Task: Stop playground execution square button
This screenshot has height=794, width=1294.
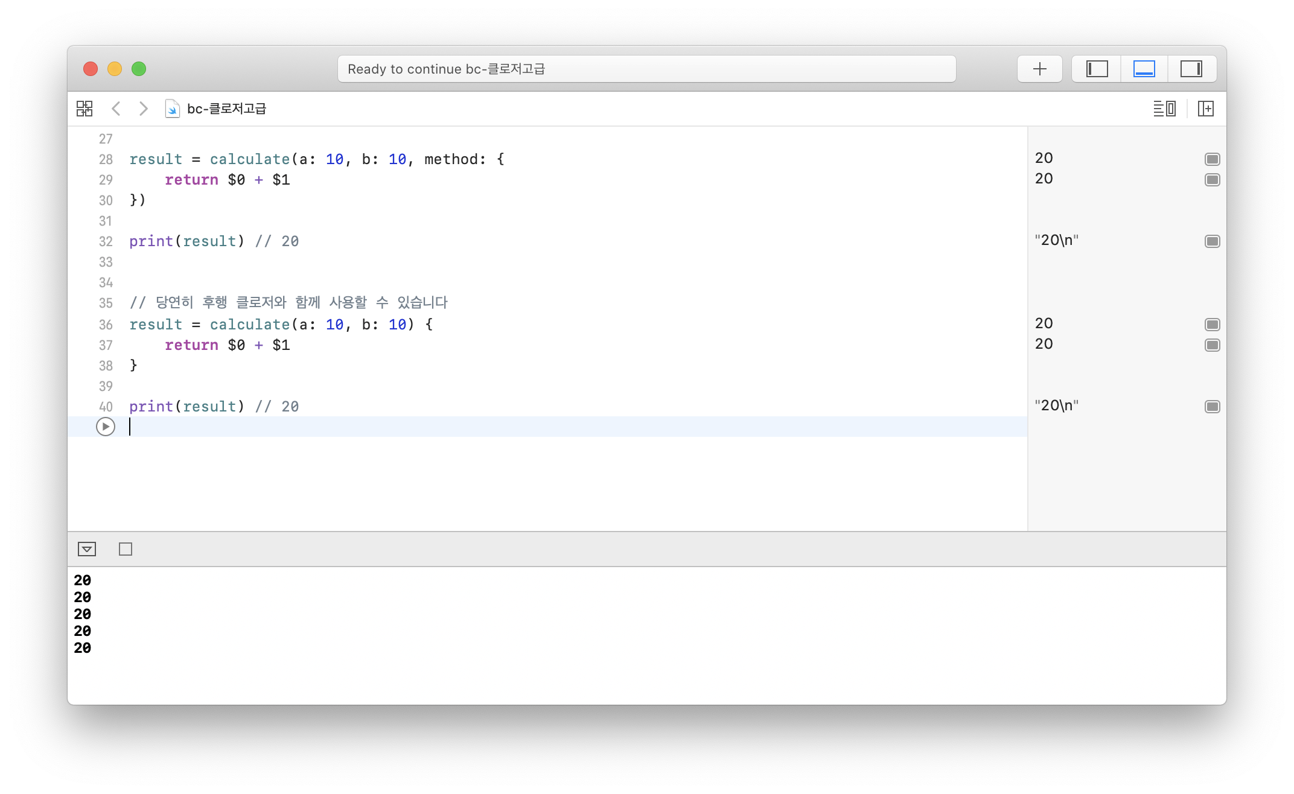Action: pyautogui.click(x=126, y=549)
